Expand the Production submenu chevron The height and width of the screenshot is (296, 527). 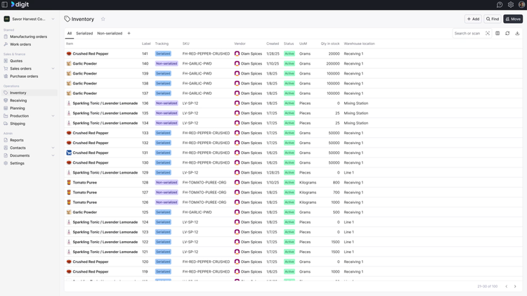coord(53,116)
